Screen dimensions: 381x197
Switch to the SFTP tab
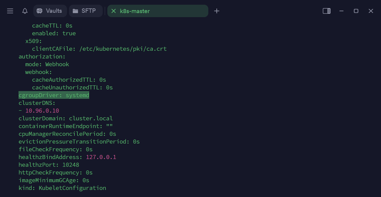pos(85,11)
